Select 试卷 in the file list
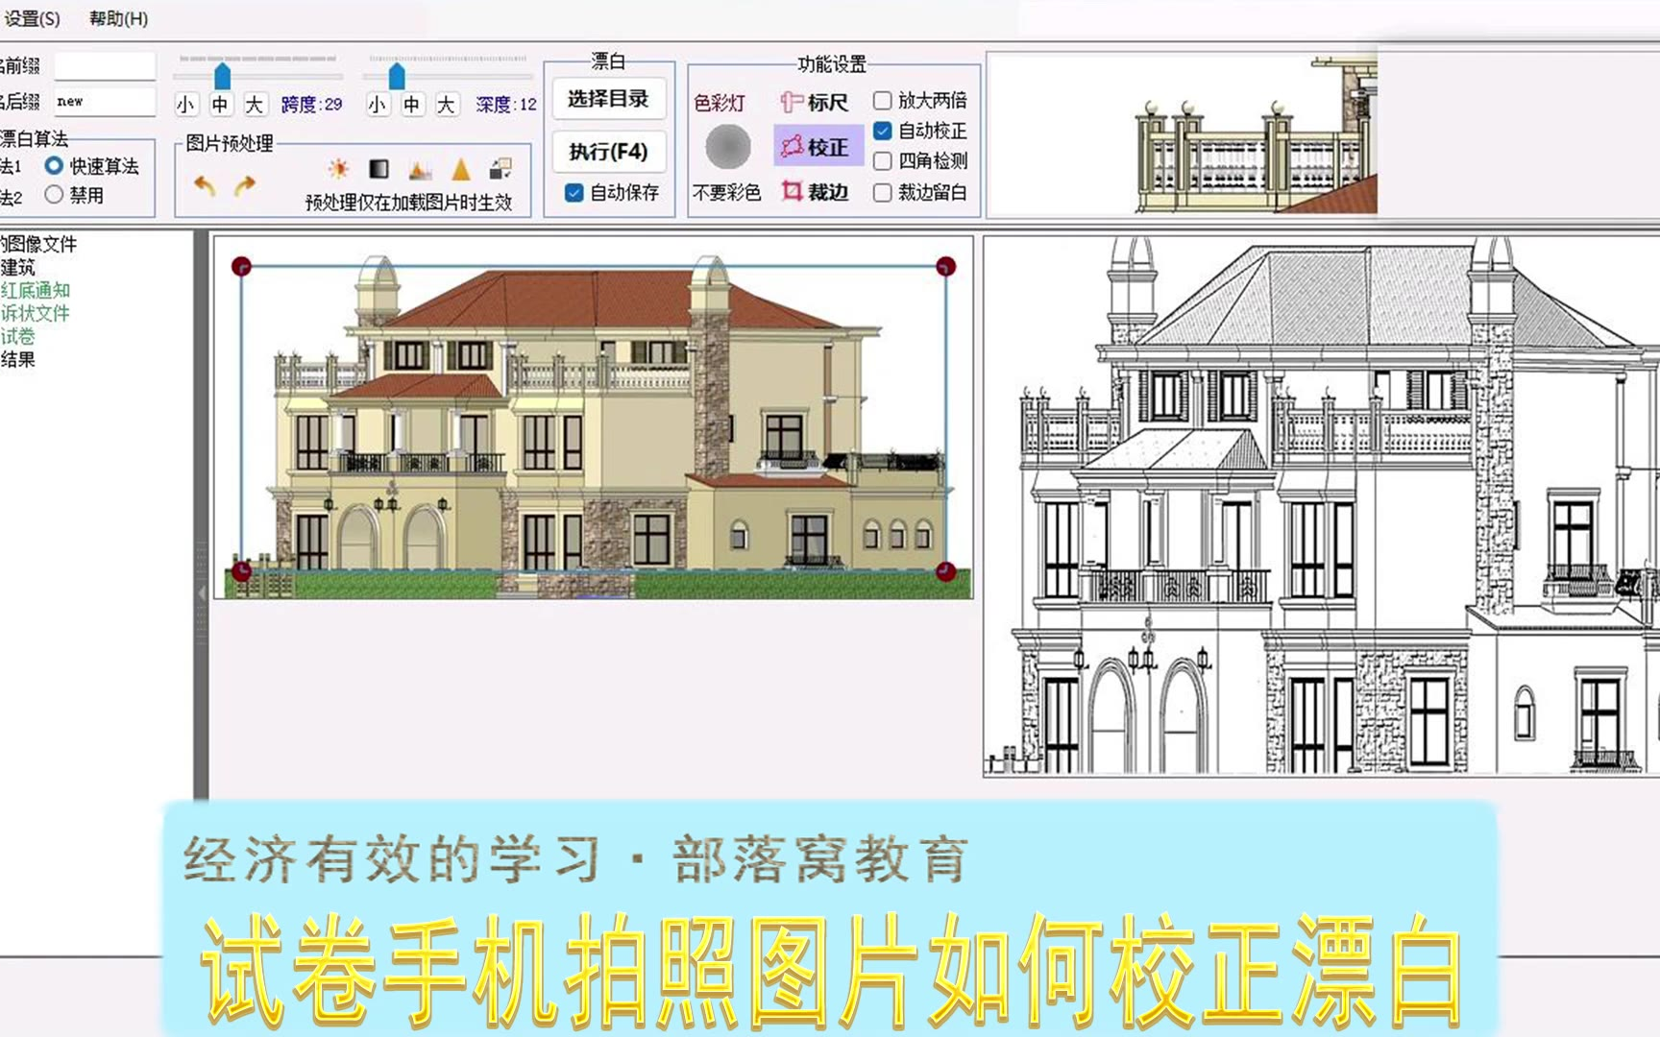 17,336
